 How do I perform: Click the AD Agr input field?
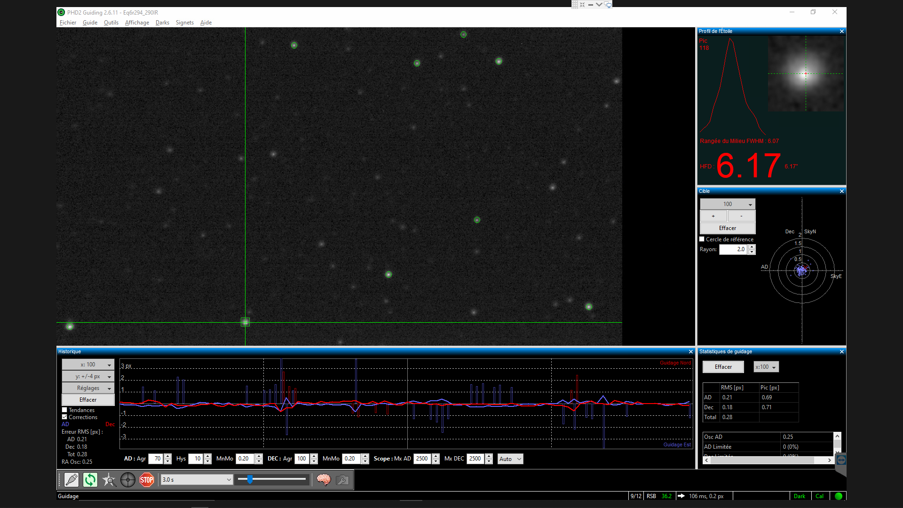[x=156, y=459]
